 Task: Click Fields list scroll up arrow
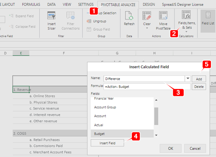pos(156,100)
